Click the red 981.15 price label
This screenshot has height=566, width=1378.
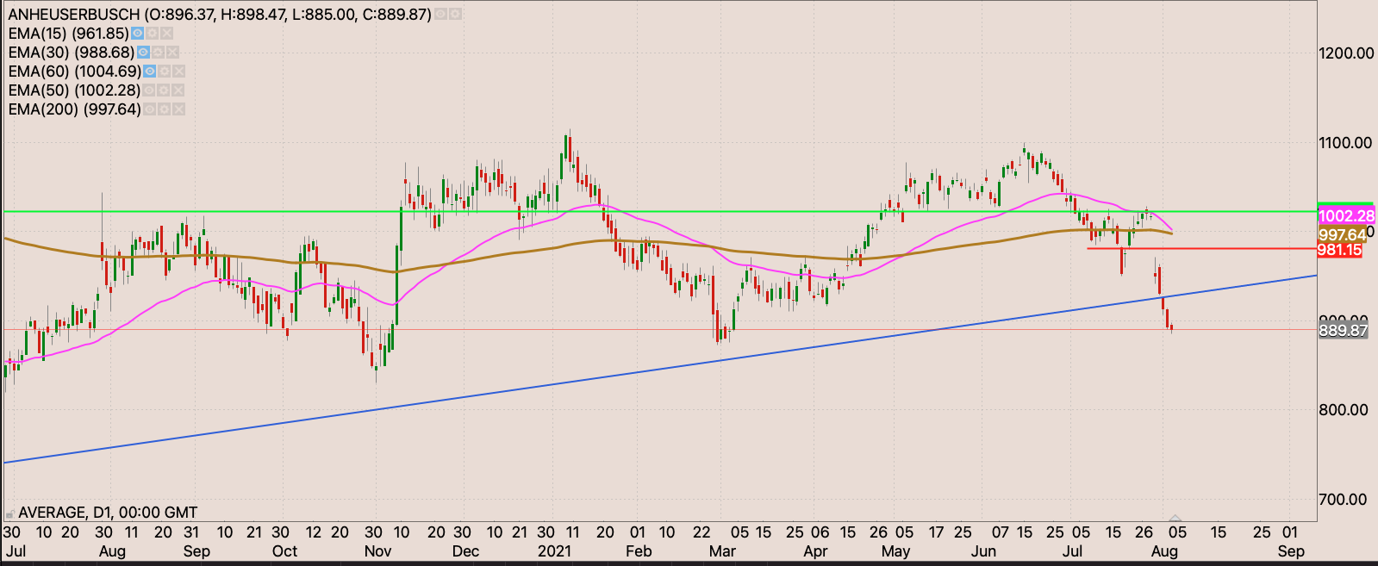pos(1339,250)
